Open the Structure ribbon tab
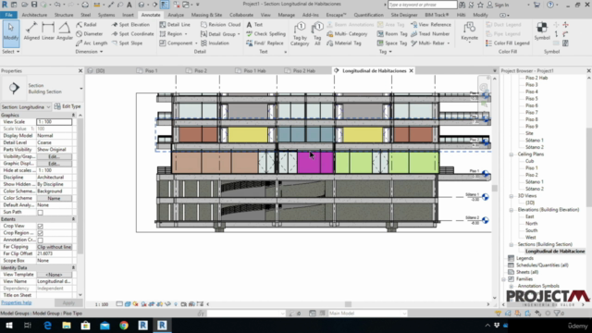 64,15
